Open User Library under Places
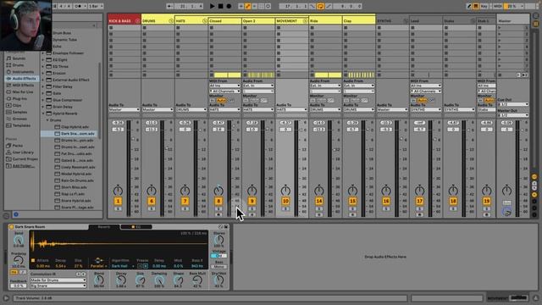The height and width of the screenshot is (305, 542). pos(23,152)
